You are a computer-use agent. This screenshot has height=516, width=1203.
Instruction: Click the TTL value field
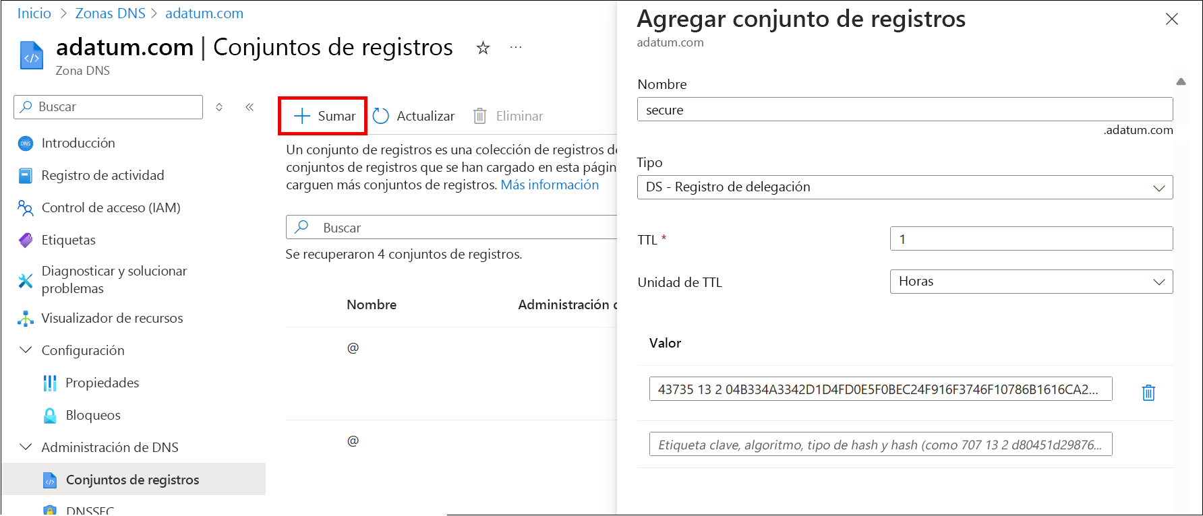[x=1032, y=239]
